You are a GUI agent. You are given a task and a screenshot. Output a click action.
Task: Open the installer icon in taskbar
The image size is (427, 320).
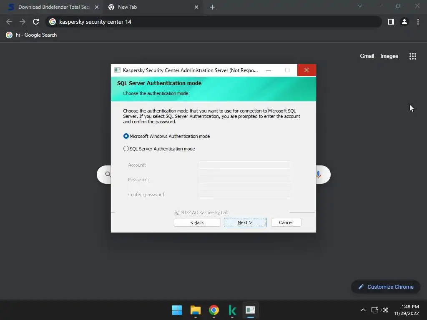pos(250,310)
